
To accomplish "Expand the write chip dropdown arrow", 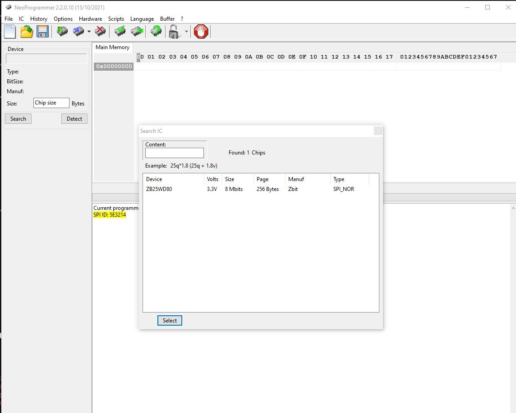I will pos(89,32).
